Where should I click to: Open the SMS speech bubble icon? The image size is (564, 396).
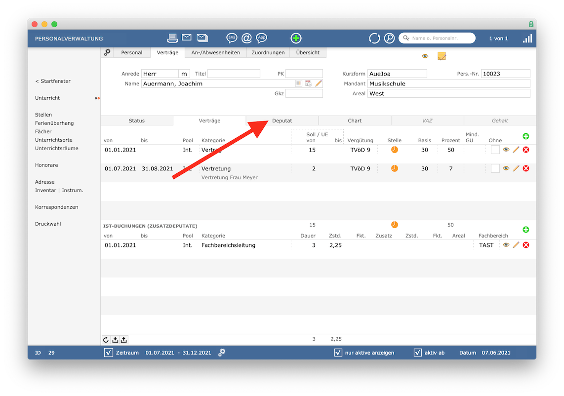tap(232, 38)
